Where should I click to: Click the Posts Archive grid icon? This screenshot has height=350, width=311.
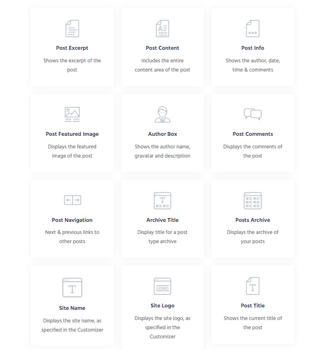tap(252, 200)
